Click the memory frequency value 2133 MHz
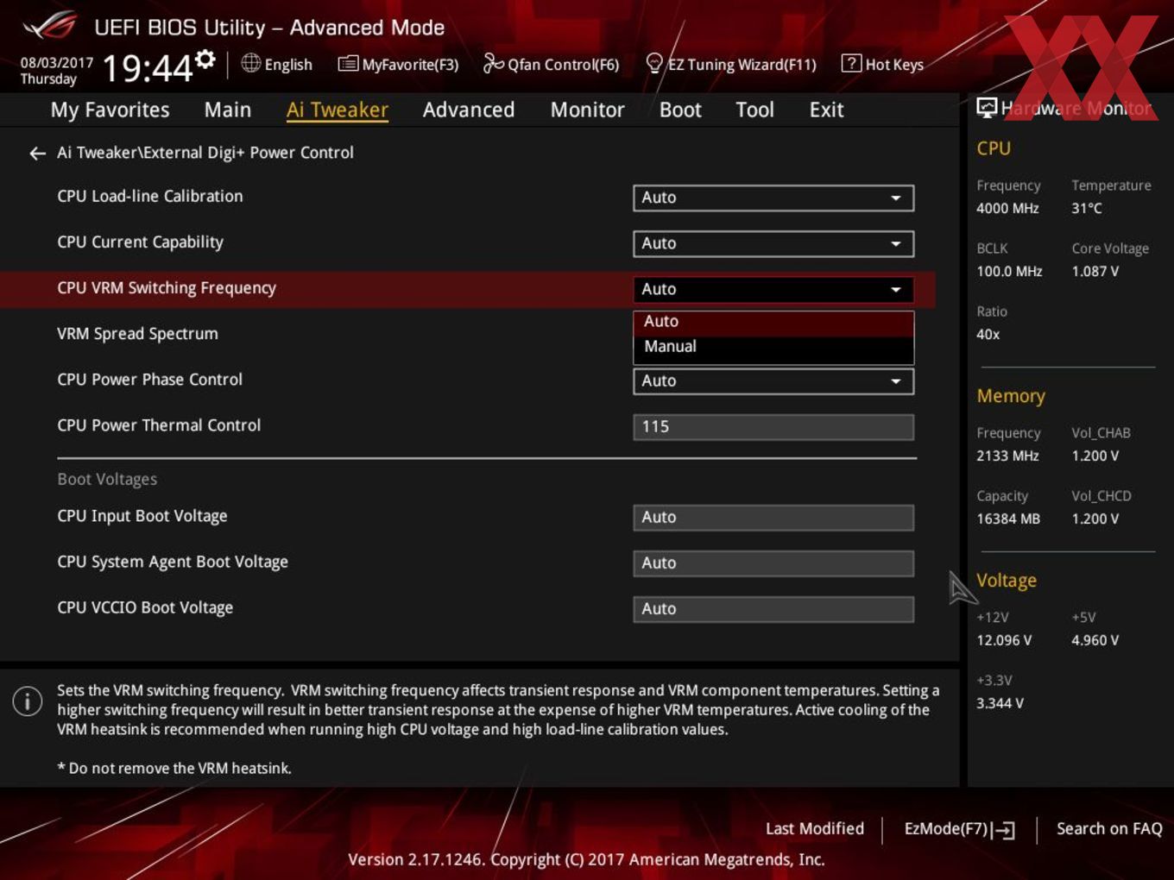 [x=1007, y=456]
